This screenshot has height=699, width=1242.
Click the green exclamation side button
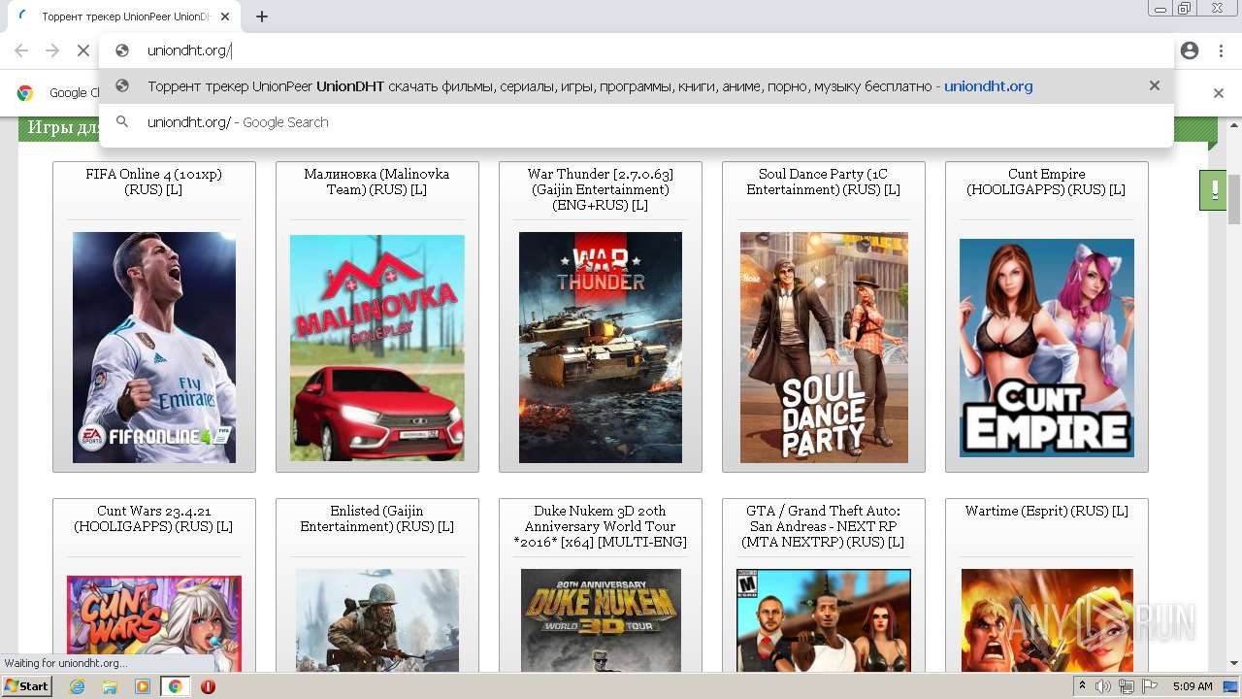click(1213, 189)
